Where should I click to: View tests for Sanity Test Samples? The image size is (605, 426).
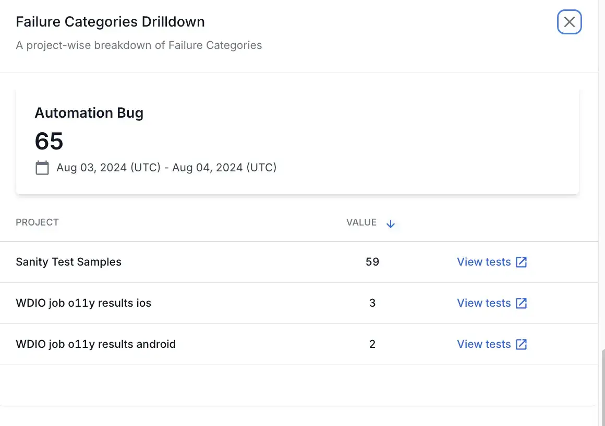coord(483,262)
